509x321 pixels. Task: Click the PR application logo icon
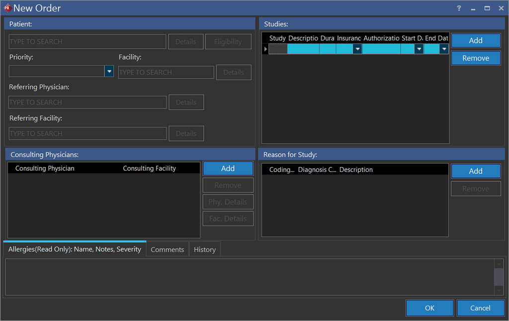7,8
